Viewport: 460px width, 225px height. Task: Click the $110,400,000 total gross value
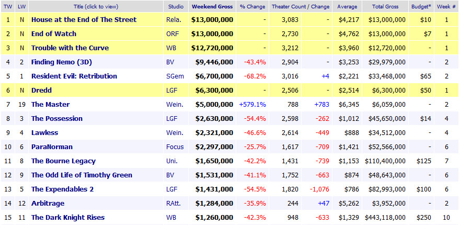(385, 161)
